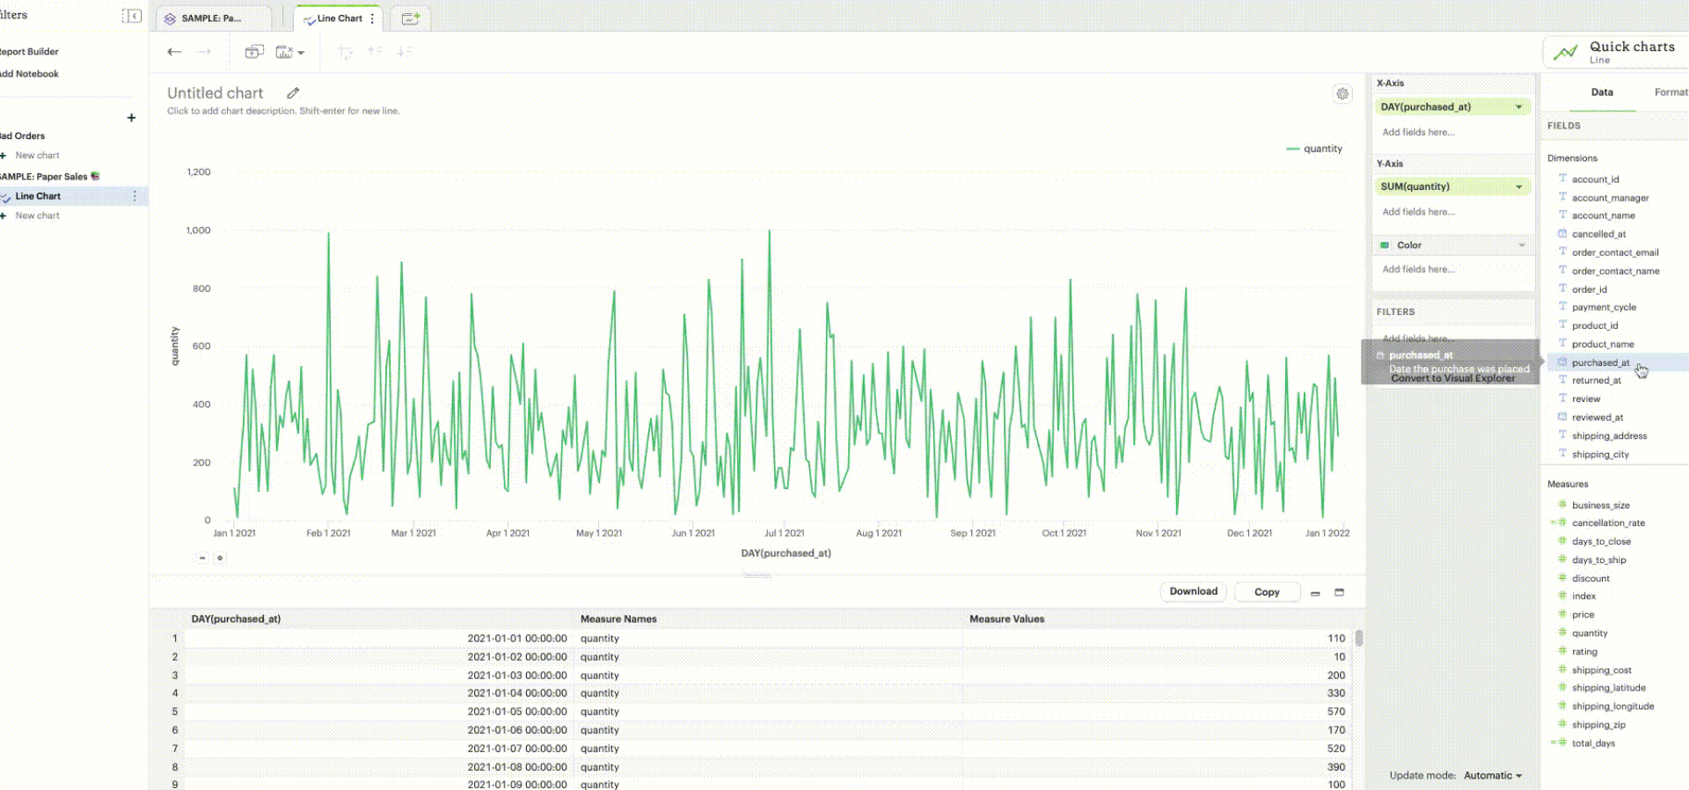Switch to the SAMPLE: Pa... tab
The height and width of the screenshot is (790, 1689).
point(211,18)
